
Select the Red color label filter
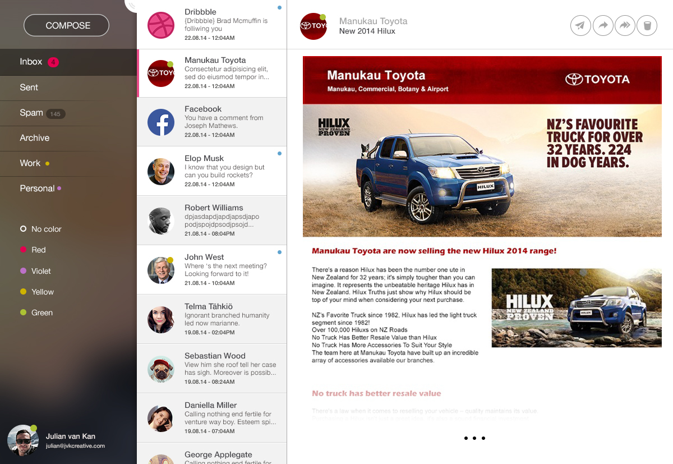tap(33, 250)
